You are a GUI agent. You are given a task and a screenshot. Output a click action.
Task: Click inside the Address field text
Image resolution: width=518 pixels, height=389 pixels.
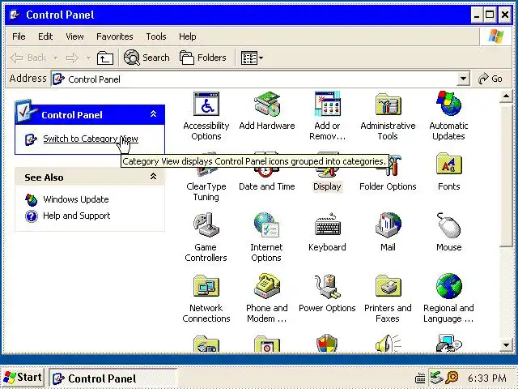[x=94, y=79]
